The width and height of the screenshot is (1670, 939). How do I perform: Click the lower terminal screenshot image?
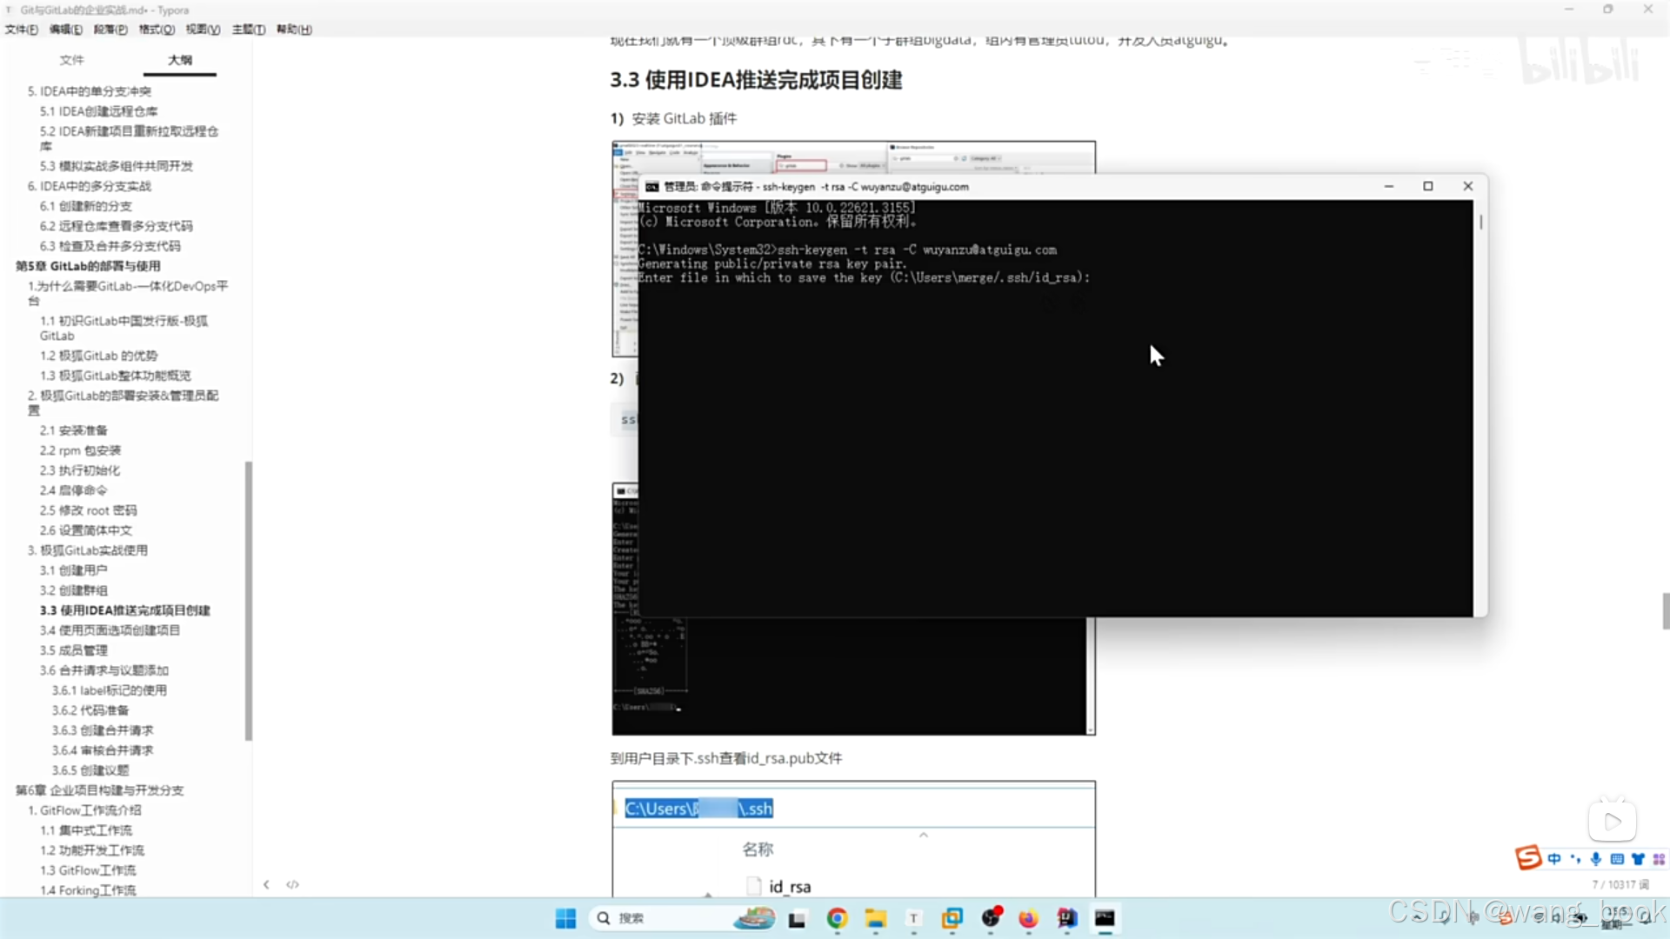[853, 676]
